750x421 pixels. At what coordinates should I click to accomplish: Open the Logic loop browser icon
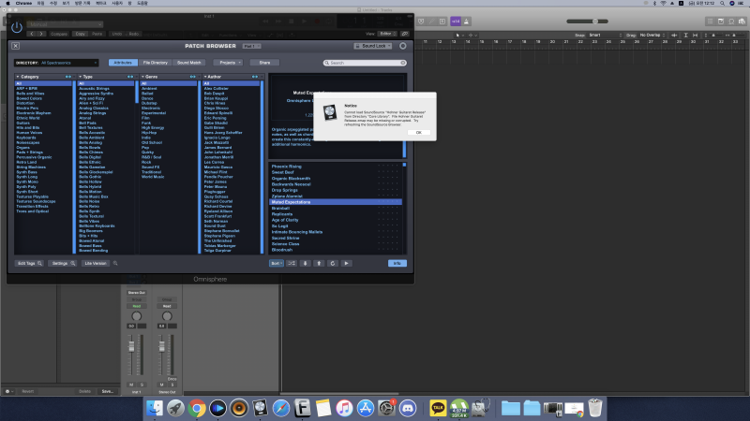731,22
